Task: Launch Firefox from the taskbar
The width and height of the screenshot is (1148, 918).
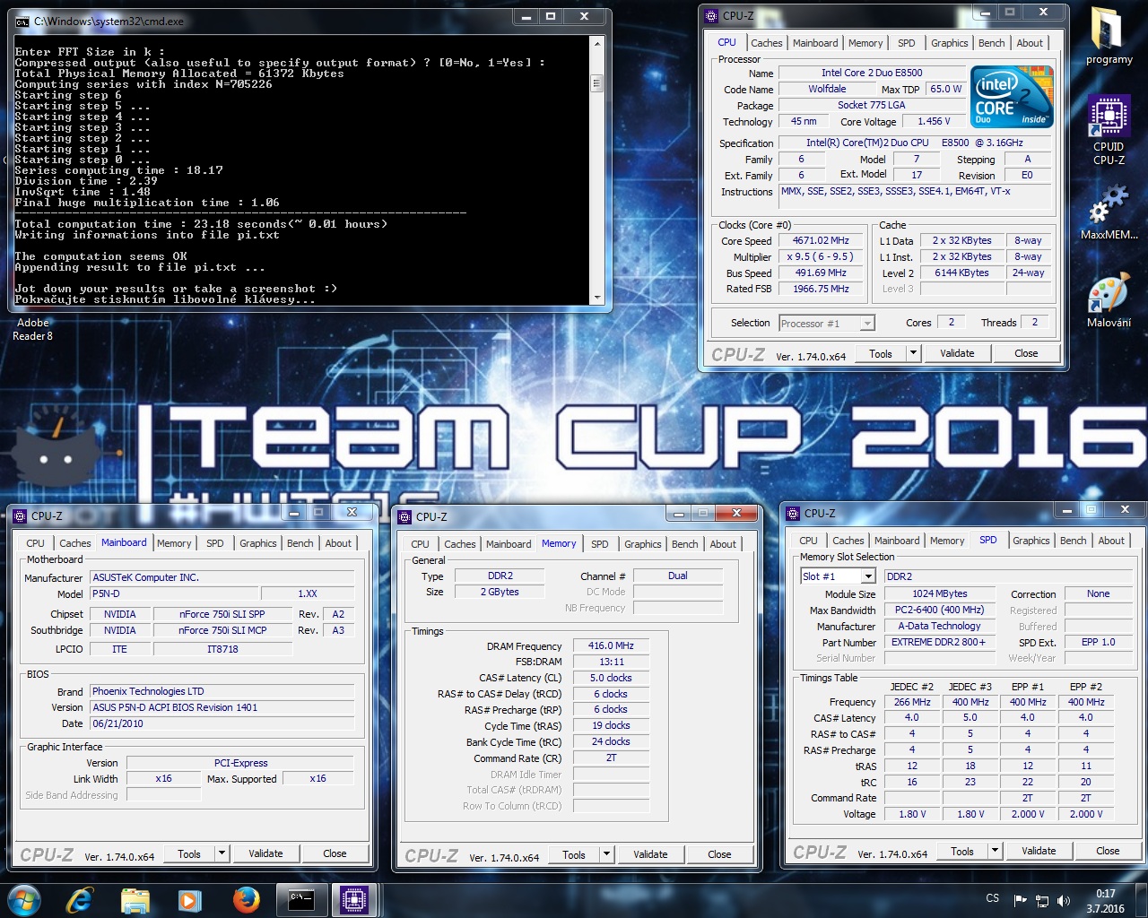Action: 246,899
